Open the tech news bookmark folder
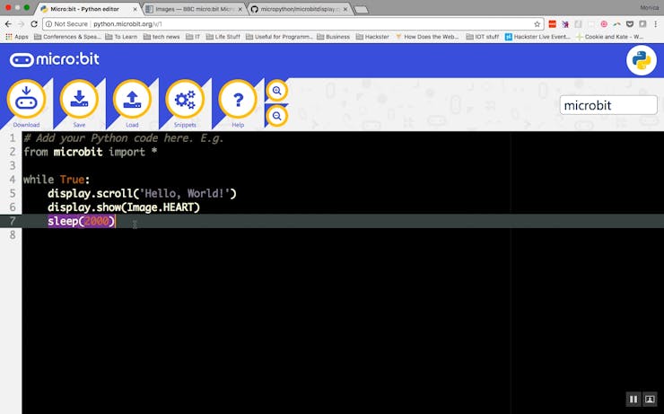Screen dimensions: 664x414 (x=162, y=37)
